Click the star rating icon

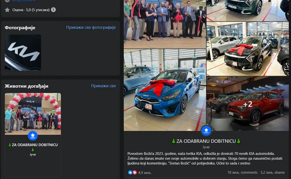(7, 10)
